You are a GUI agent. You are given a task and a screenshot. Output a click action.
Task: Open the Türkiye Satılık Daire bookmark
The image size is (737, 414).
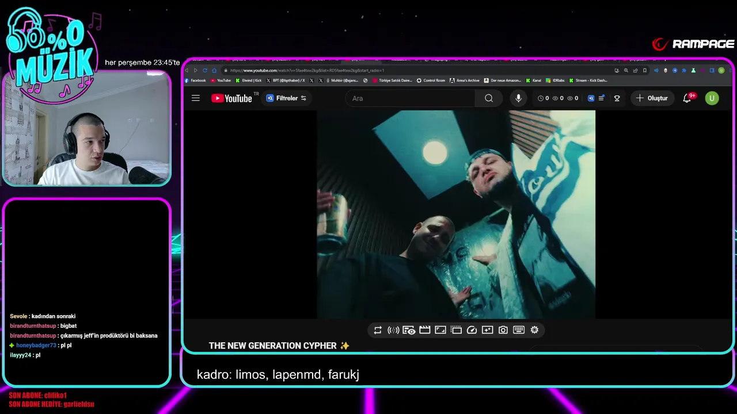393,80
